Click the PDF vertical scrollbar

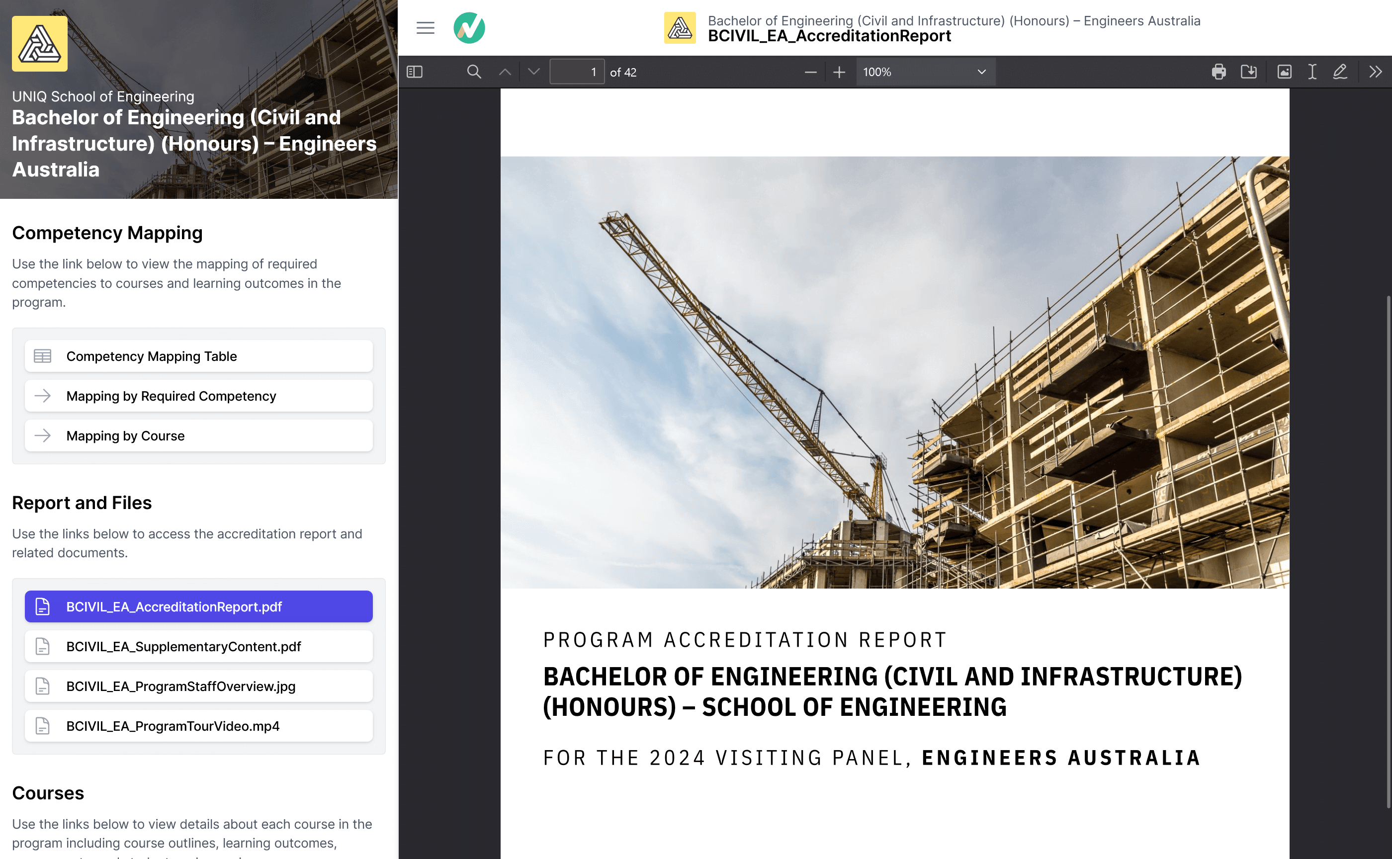[x=1388, y=551]
